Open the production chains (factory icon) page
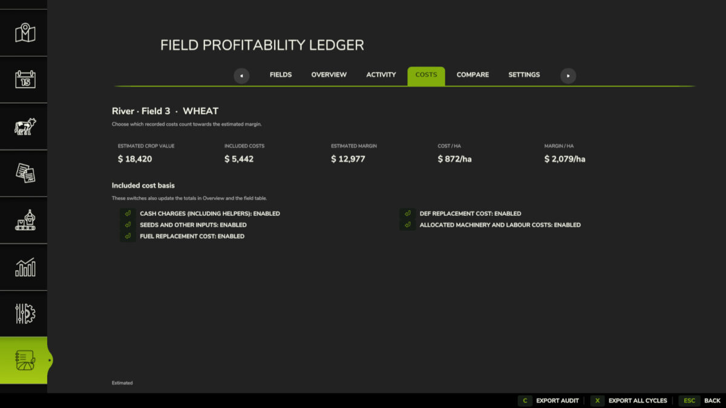726x408 pixels. click(x=25, y=220)
